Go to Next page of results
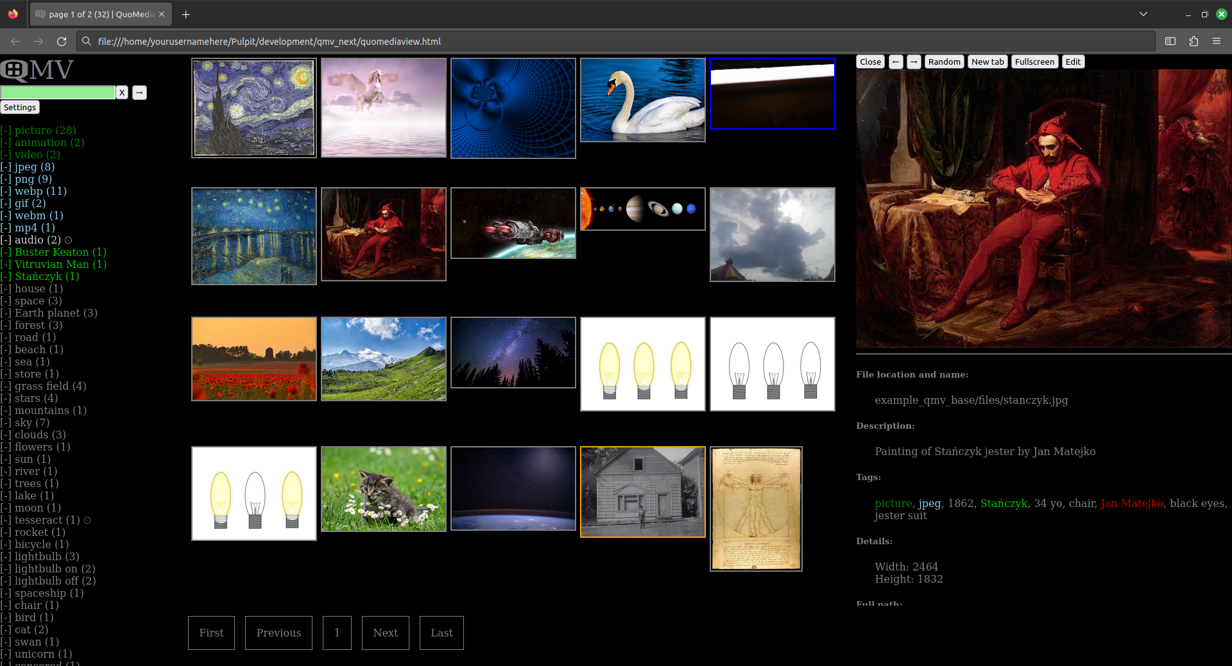The height and width of the screenshot is (666, 1232). tap(386, 633)
